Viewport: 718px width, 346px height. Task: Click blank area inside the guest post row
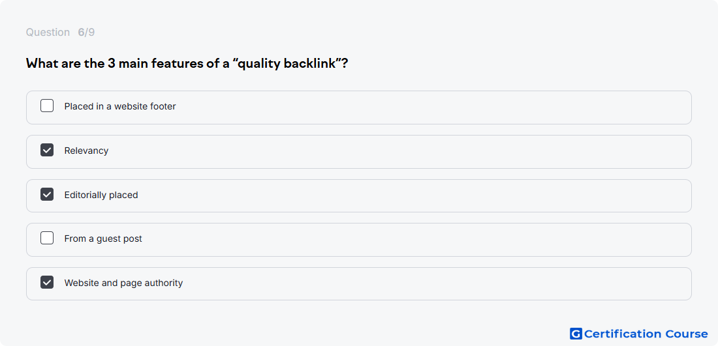[412, 240]
